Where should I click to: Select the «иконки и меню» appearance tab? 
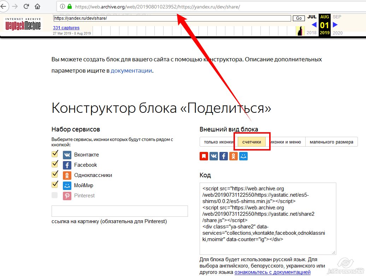point(285,142)
